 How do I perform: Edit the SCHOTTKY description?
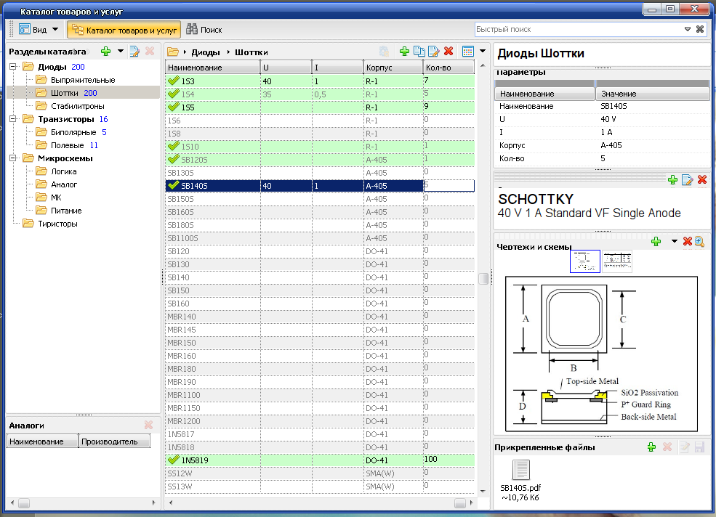(x=687, y=179)
